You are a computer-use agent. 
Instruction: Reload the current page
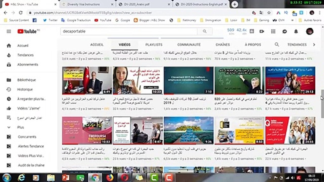21,13
